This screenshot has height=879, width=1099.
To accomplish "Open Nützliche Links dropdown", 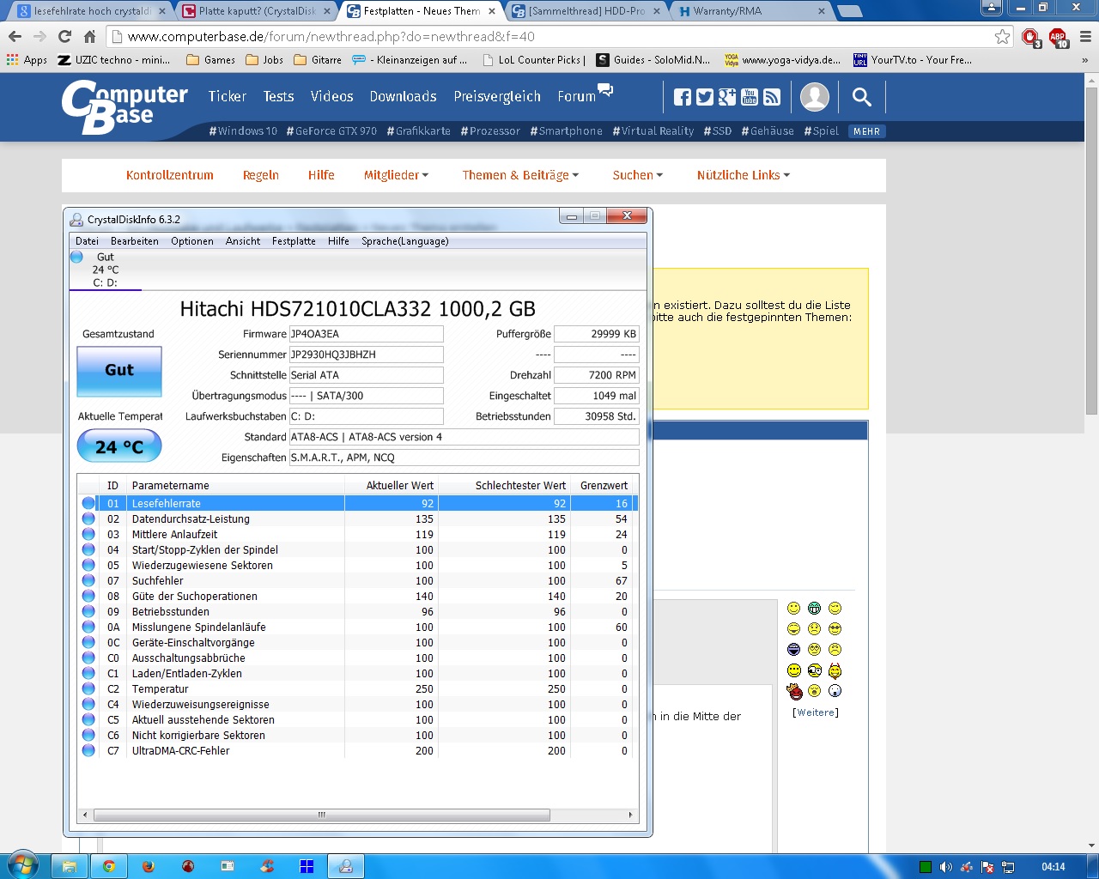I will [744, 175].
